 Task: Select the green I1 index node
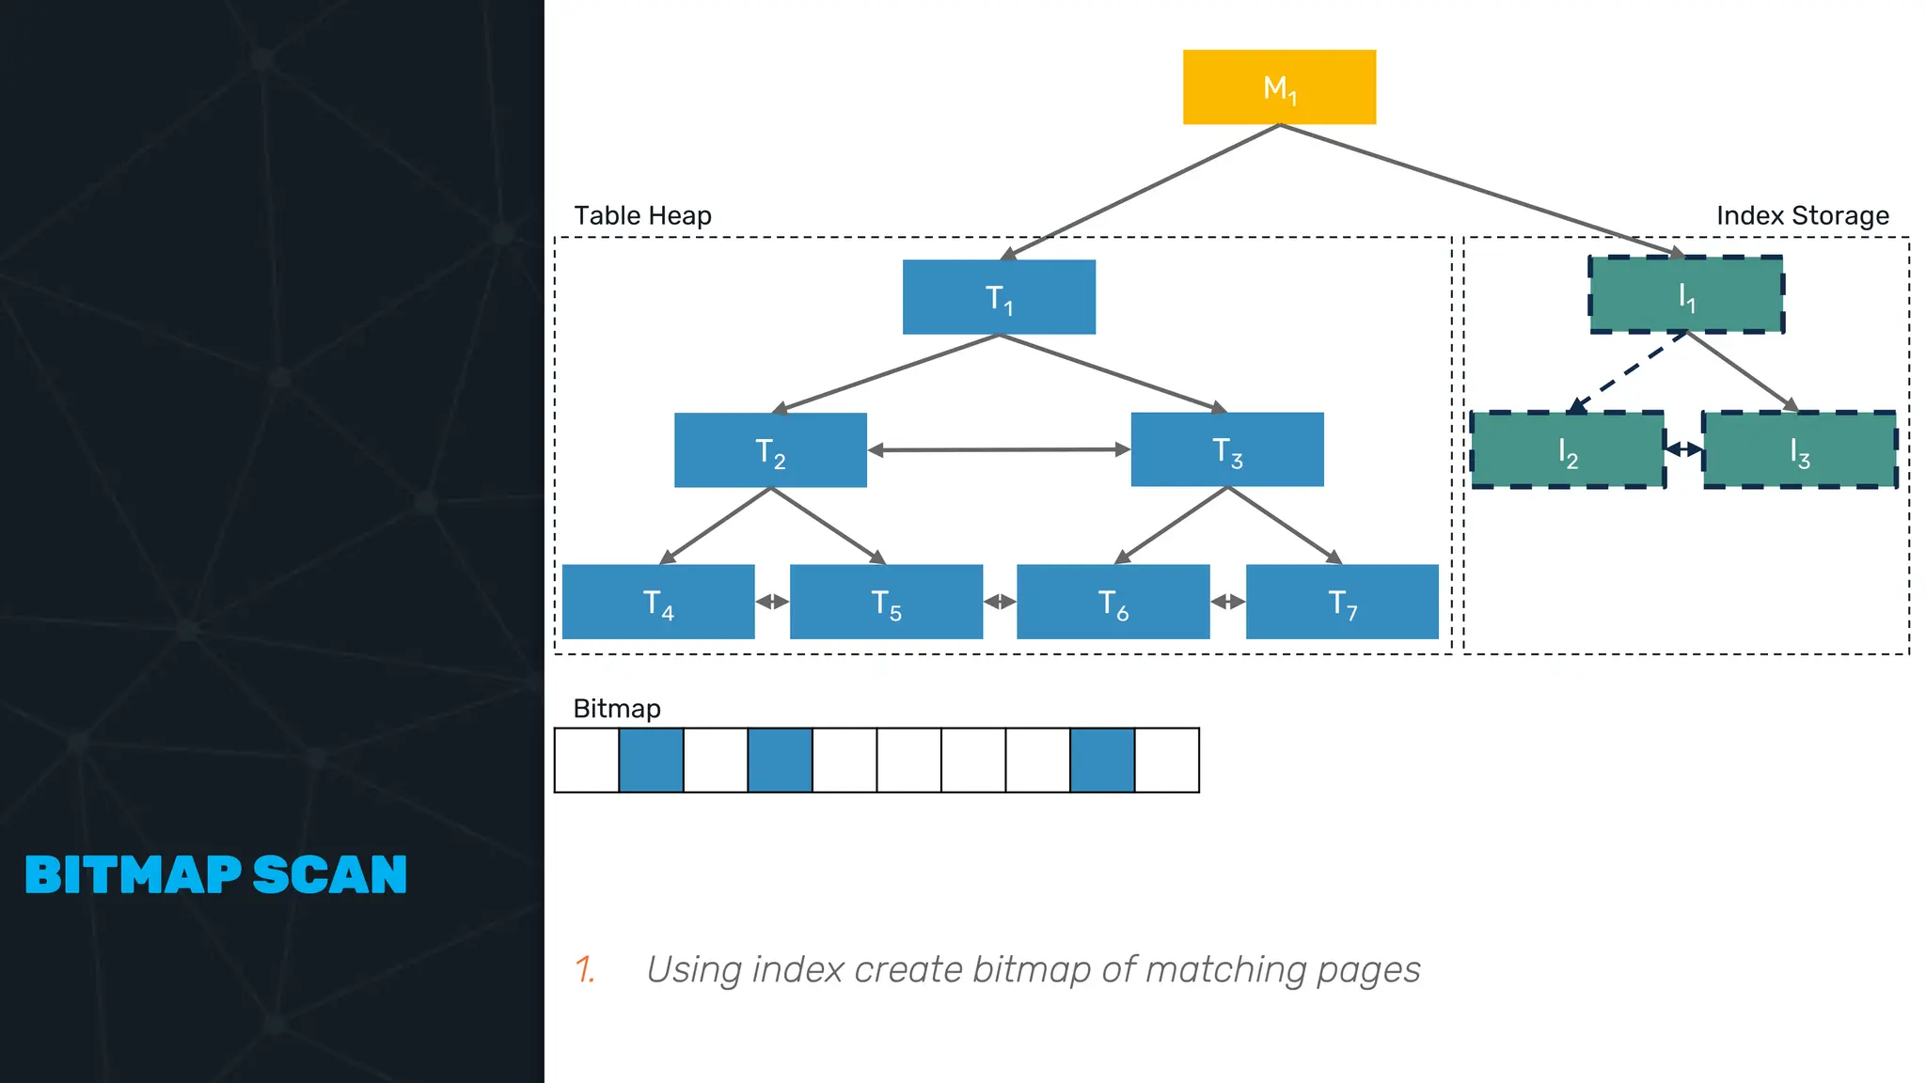point(1686,294)
